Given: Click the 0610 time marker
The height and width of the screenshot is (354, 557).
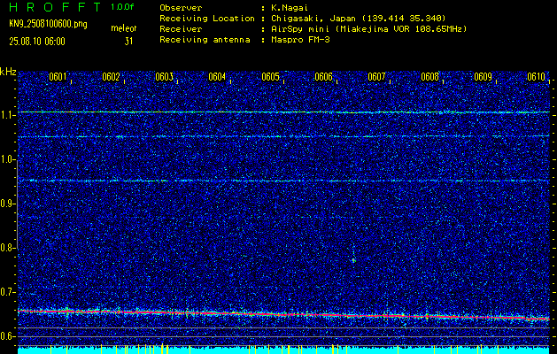Looking at the screenshot, I should 536,77.
